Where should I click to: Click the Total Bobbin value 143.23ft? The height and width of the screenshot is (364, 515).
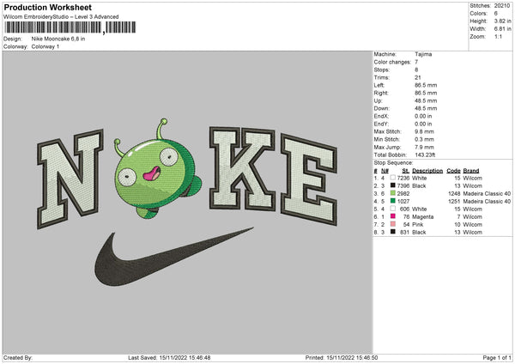coord(425,155)
